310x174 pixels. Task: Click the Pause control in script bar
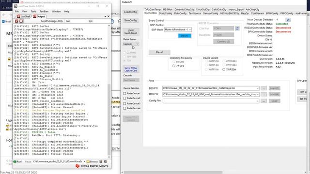click(x=28, y=161)
